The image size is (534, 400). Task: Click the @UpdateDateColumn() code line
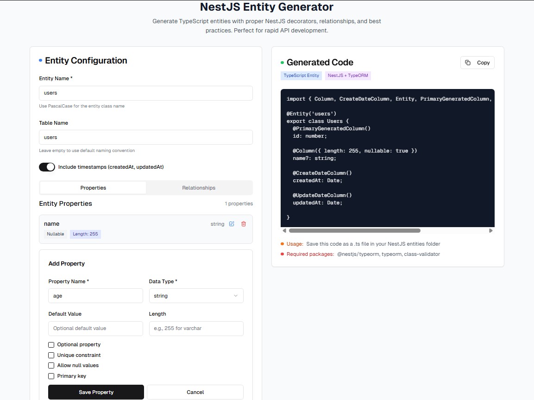322,195
